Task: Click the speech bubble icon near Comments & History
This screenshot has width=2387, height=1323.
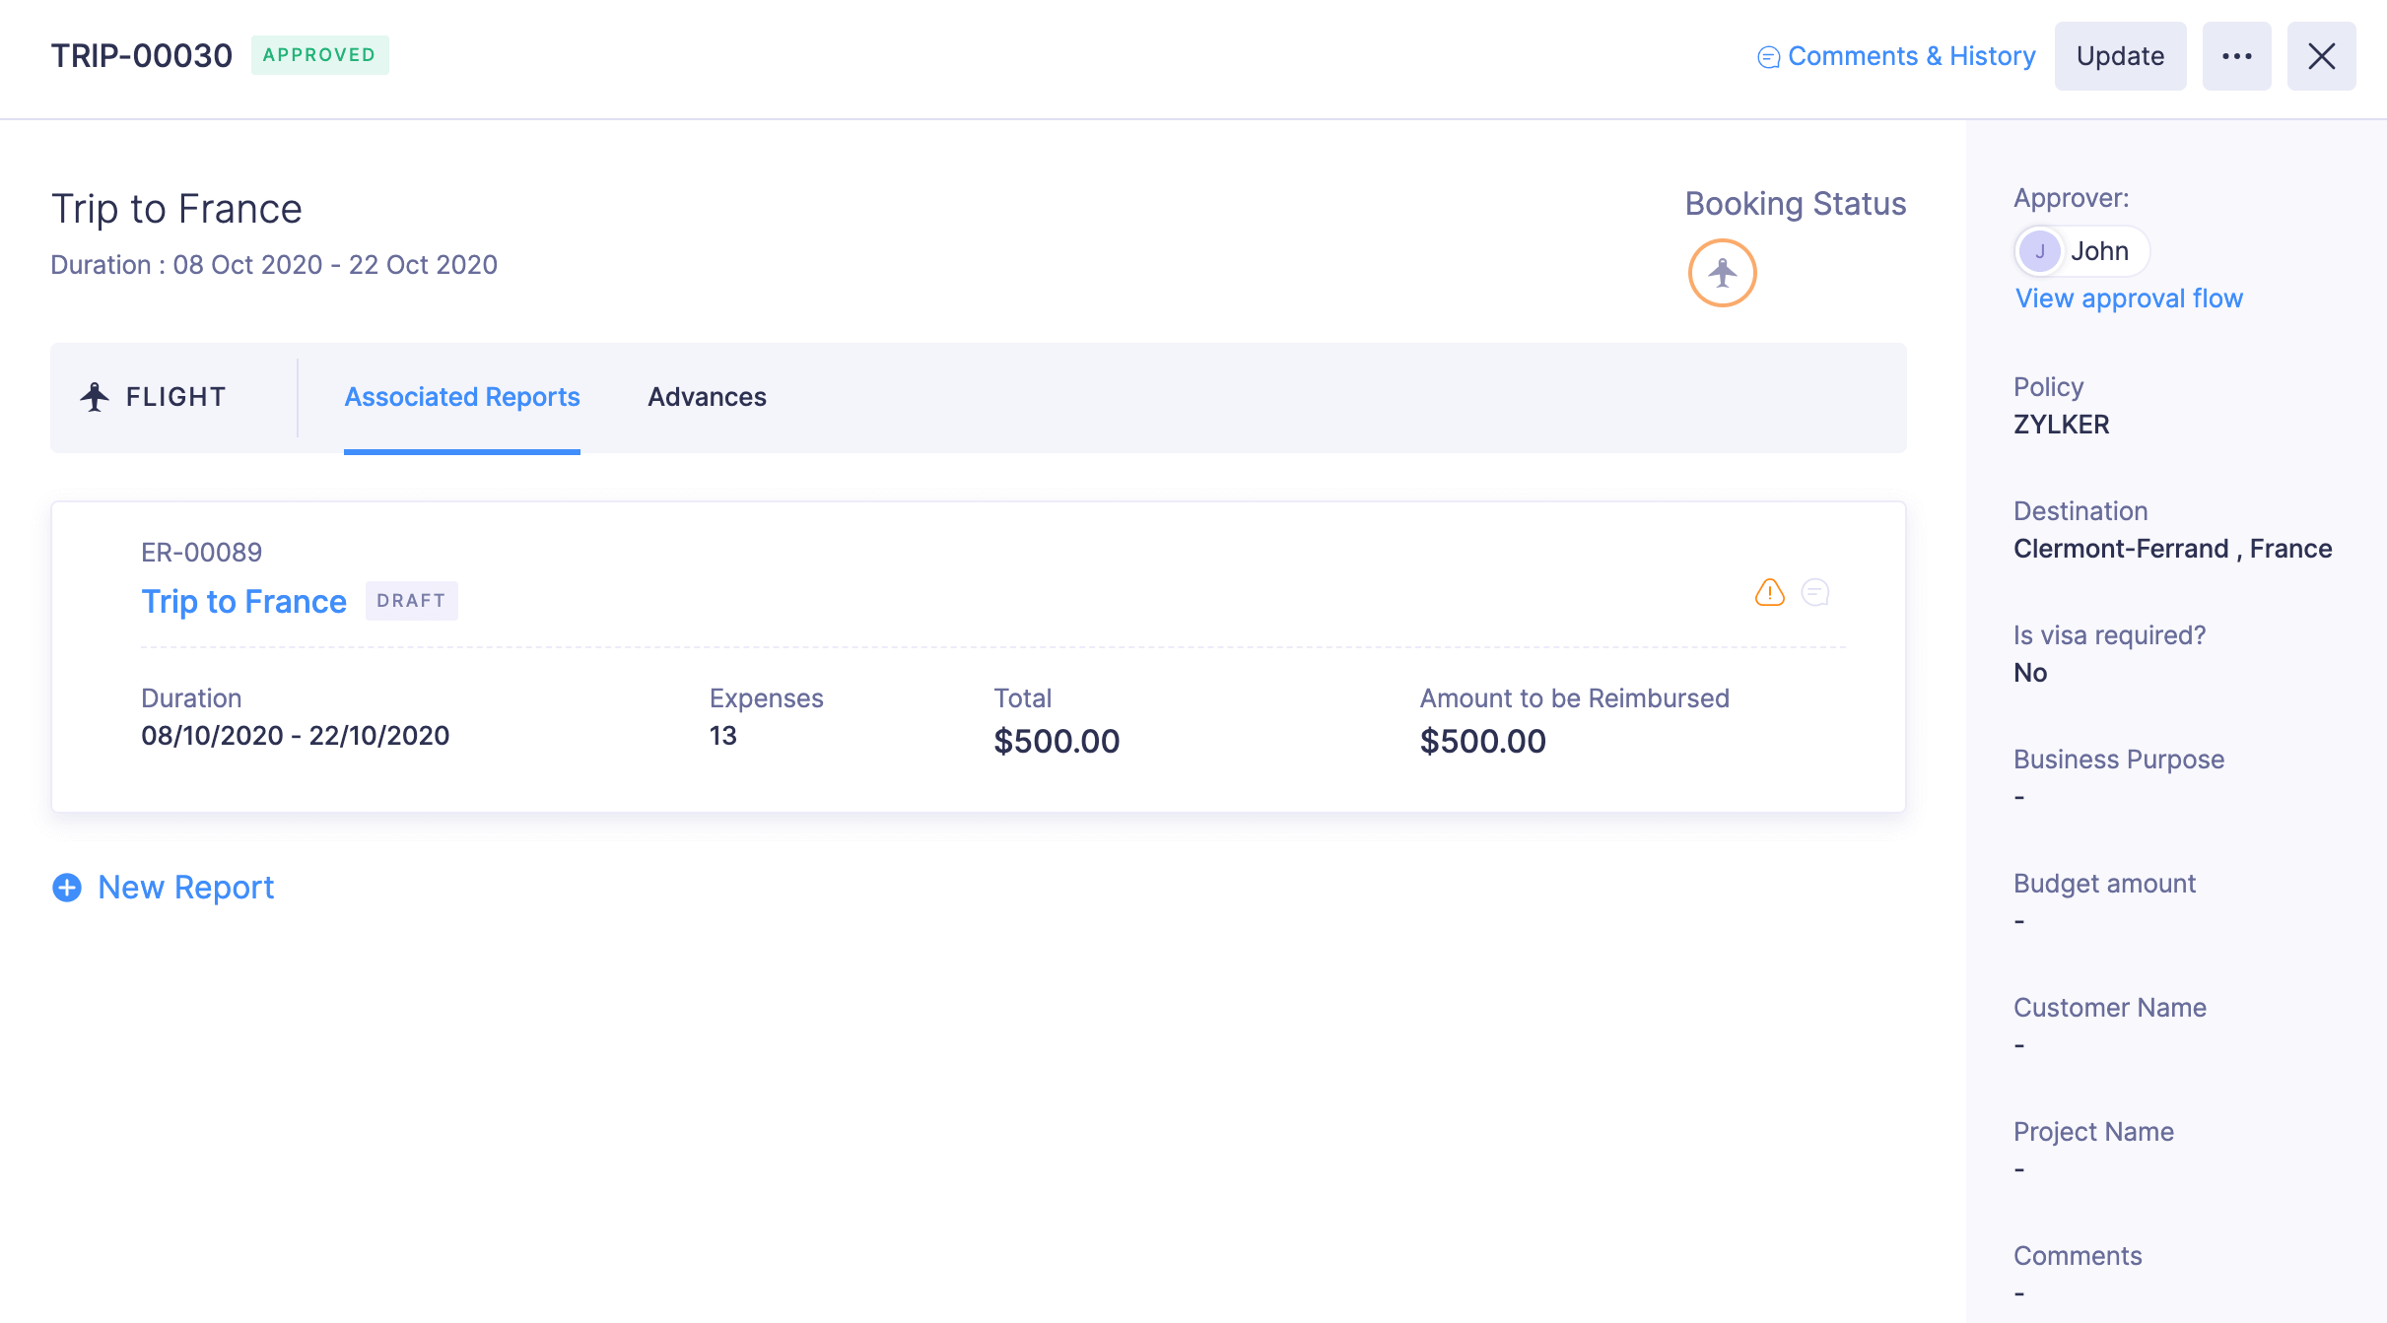Action: point(1768,56)
